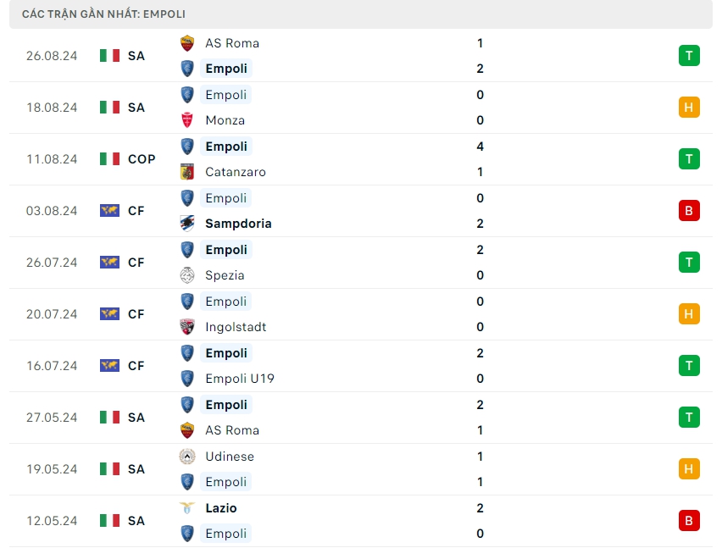Click the Ingolstadt club logo
The image size is (722, 548).
tap(187, 327)
